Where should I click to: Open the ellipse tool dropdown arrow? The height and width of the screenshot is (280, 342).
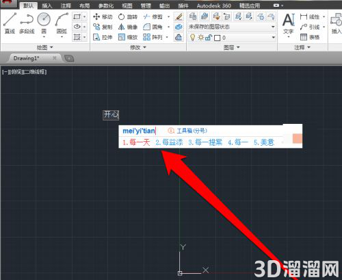[85, 27]
